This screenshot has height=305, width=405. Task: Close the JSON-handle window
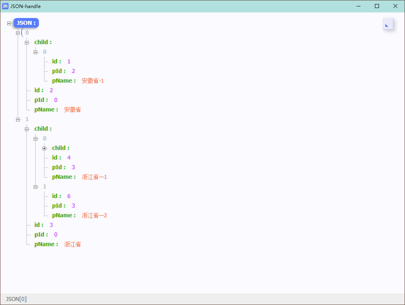coord(395,6)
